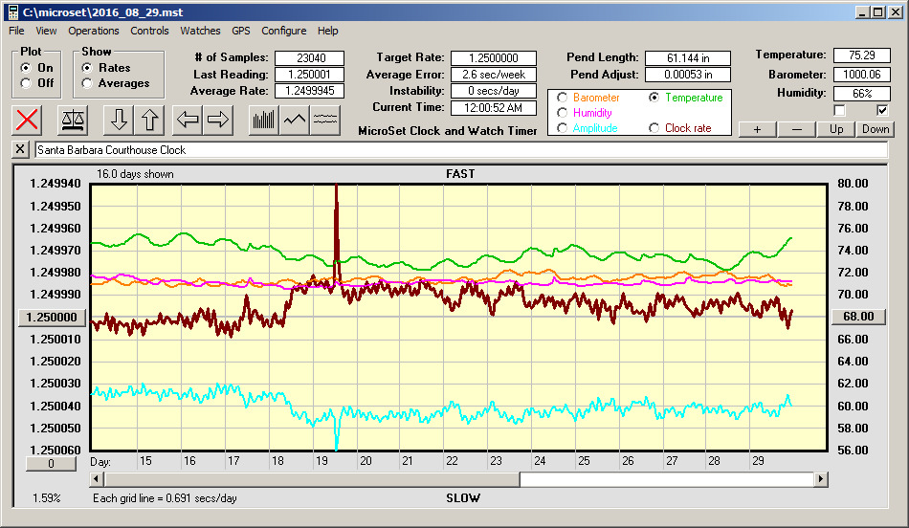Tick the unchecked box under Humidity
Screen dimensions: 909x528
pyautogui.click(x=839, y=110)
